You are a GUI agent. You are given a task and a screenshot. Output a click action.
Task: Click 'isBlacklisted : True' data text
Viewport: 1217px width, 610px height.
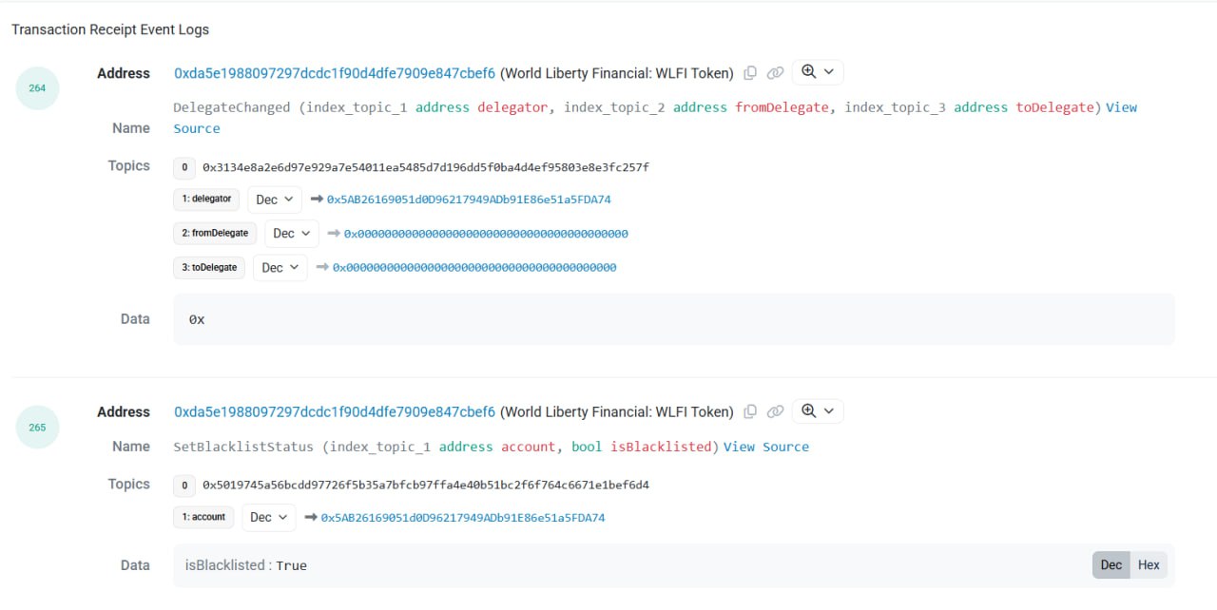point(246,565)
